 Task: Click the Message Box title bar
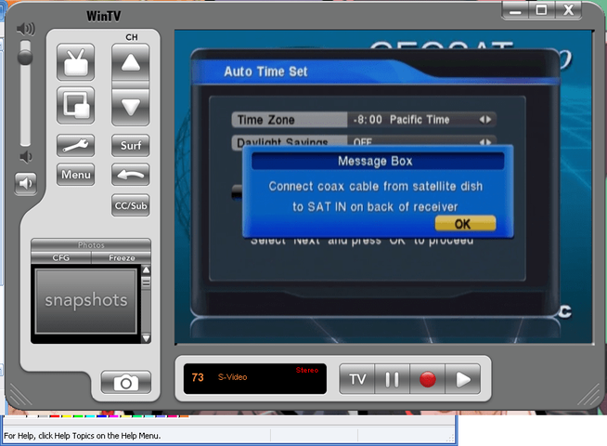click(378, 161)
